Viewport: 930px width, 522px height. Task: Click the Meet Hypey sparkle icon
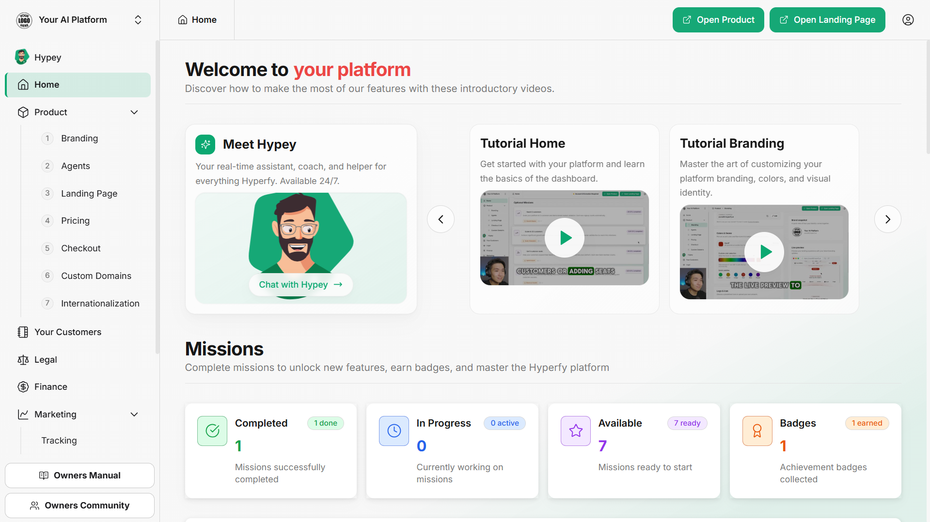click(205, 144)
